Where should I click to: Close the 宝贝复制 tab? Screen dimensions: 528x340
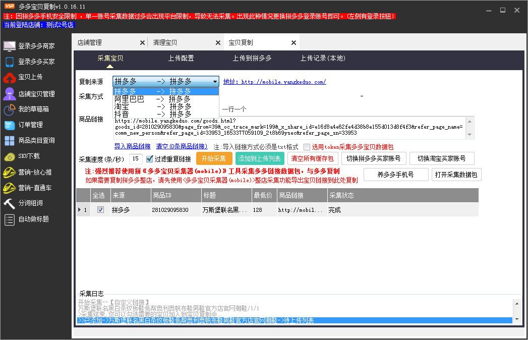[x=294, y=43]
